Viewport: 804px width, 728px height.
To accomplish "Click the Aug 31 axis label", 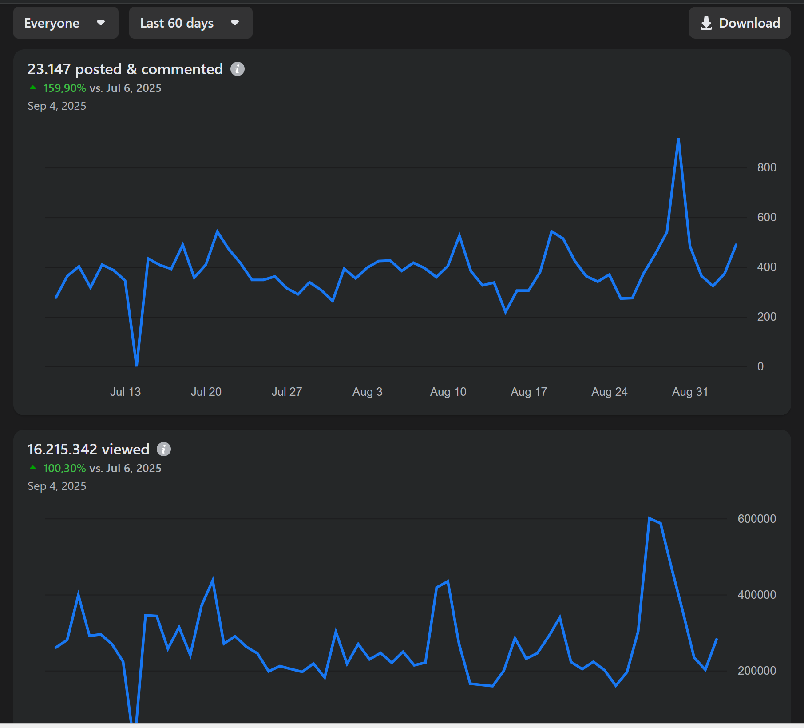I will pyautogui.click(x=689, y=392).
